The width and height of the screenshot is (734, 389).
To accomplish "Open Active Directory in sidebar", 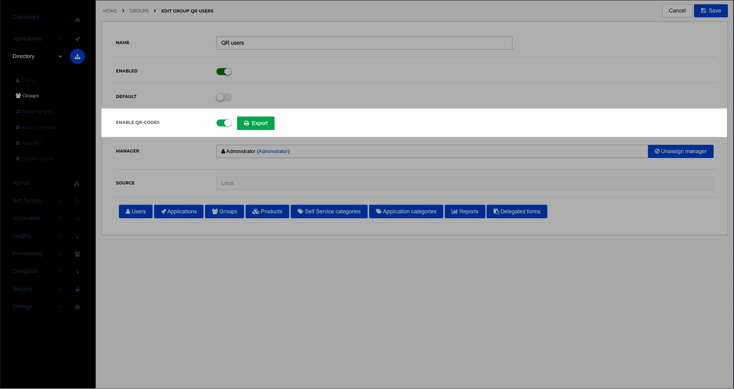I will coord(36,128).
